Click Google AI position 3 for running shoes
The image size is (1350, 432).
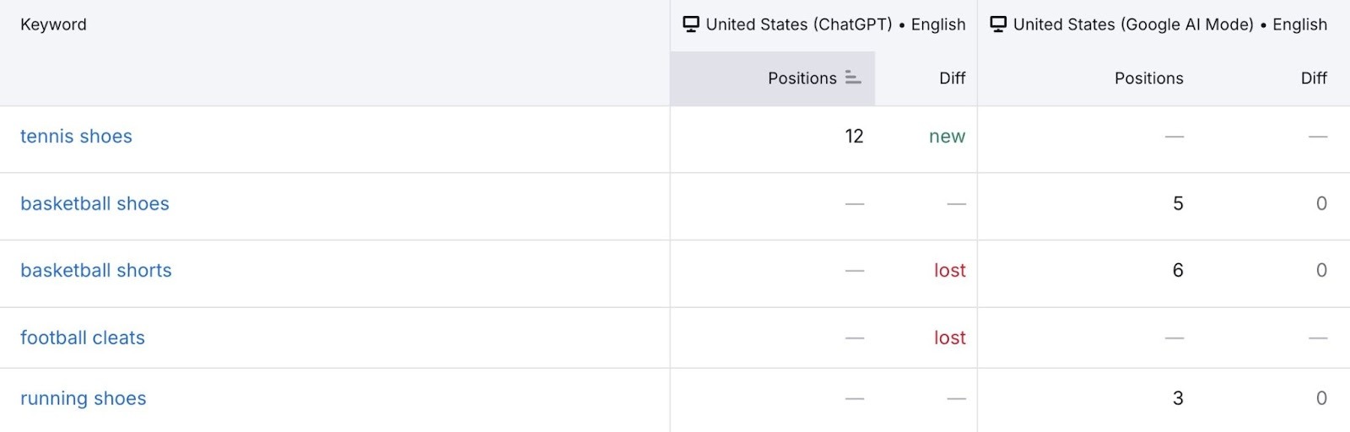click(1178, 399)
